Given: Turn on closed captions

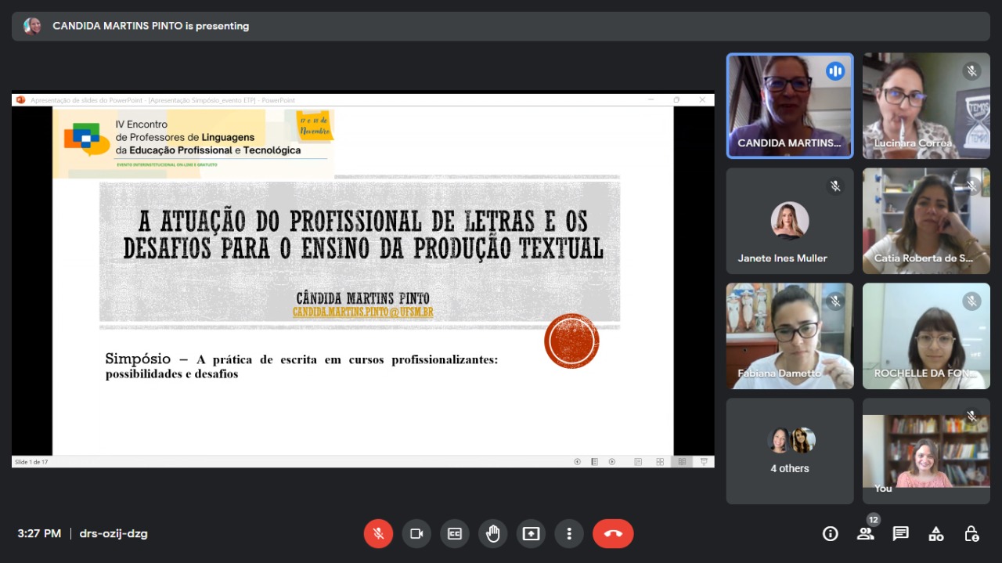Looking at the screenshot, I should pyautogui.click(x=455, y=534).
